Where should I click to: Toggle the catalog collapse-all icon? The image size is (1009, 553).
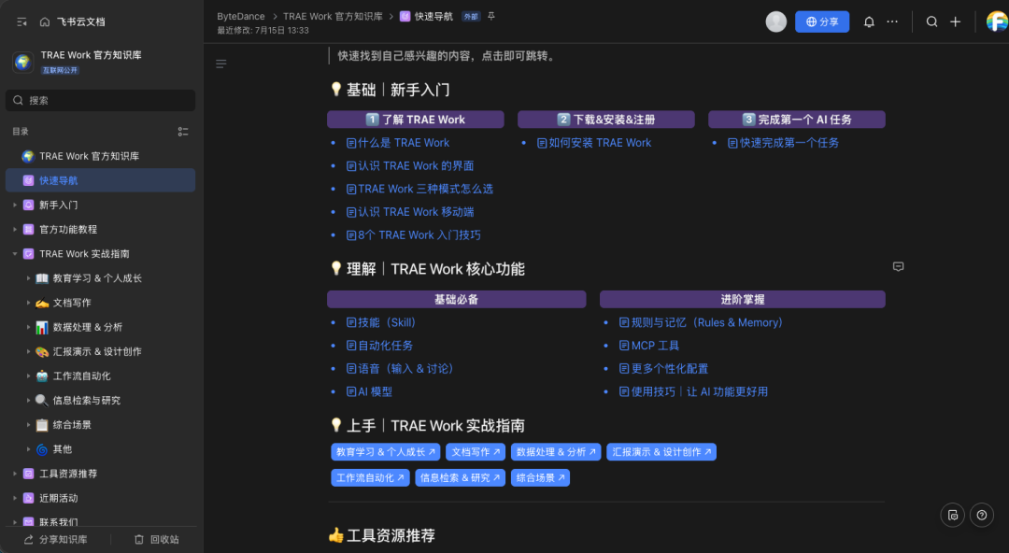point(183,132)
